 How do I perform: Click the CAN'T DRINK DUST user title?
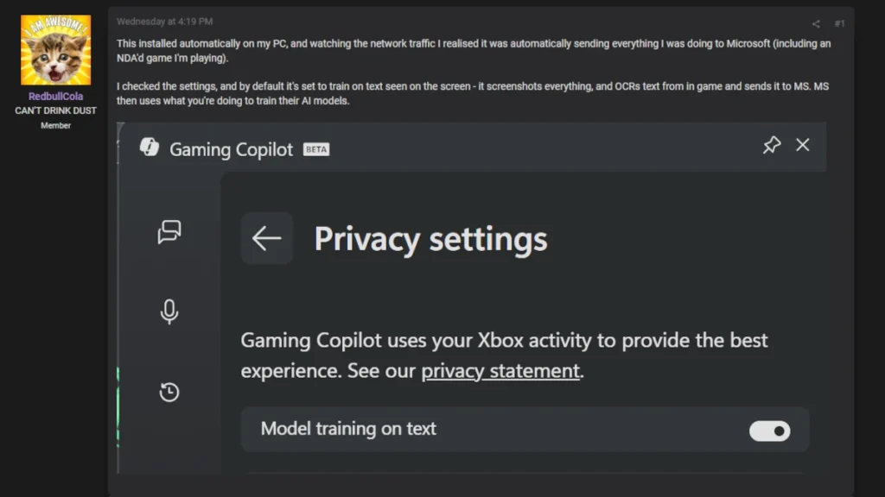tap(55, 110)
